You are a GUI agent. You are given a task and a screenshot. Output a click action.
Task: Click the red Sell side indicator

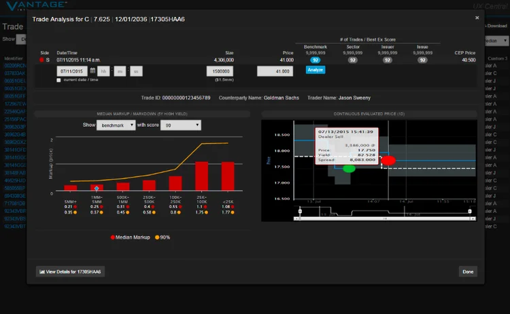tap(41, 60)
